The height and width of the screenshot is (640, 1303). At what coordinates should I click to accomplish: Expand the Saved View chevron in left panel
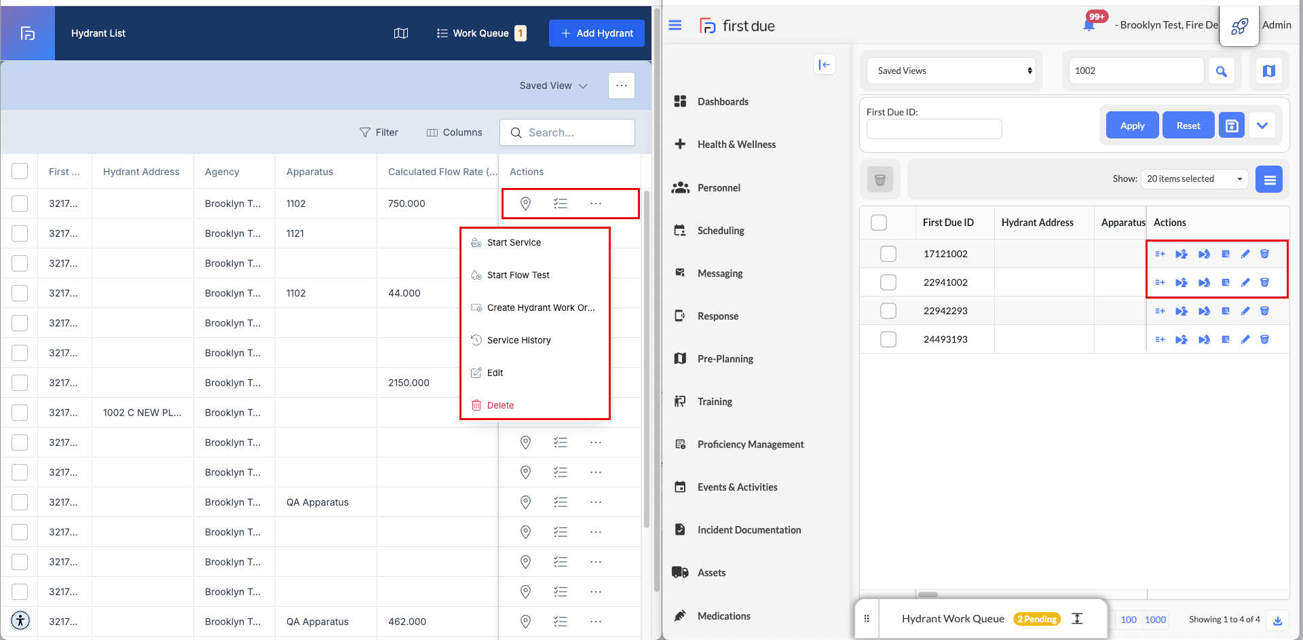pyautogui.click(x=583, y=86)
